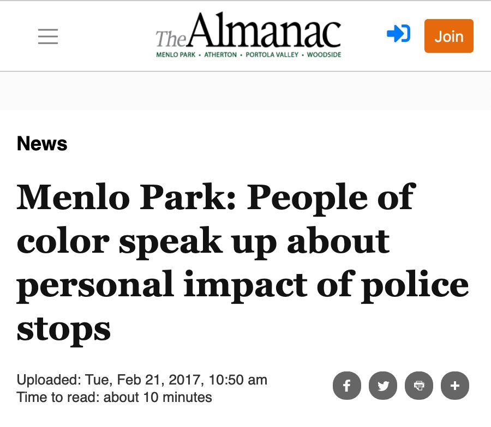Print the article with printer icon
Image resolution: width=491 pixels, height=427 pixels.
(x=419, y=386)
